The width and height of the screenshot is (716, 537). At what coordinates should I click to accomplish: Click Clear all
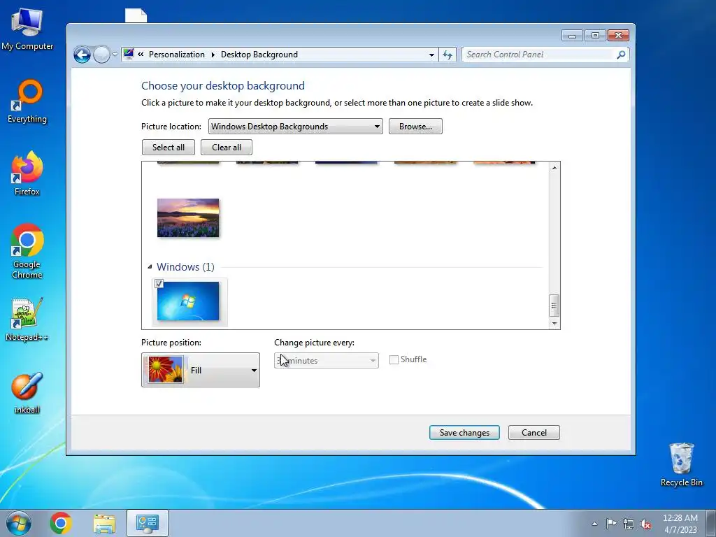tap(227, 148)
